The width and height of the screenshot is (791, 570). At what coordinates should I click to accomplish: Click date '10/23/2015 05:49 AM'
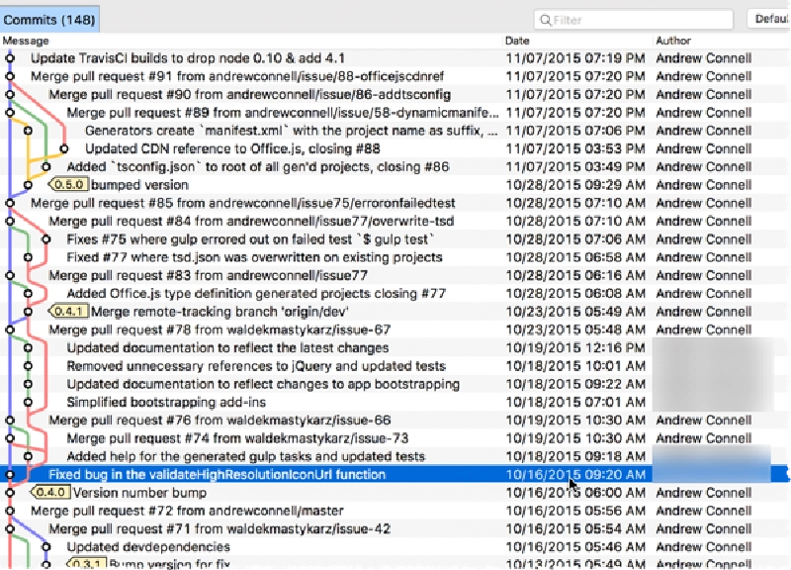tap(575, 312)
